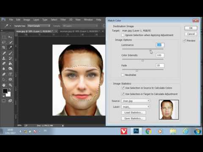Change screen mode icon in toolbox
This screenshot has width=203, height=152.
(x=10, y=100)
